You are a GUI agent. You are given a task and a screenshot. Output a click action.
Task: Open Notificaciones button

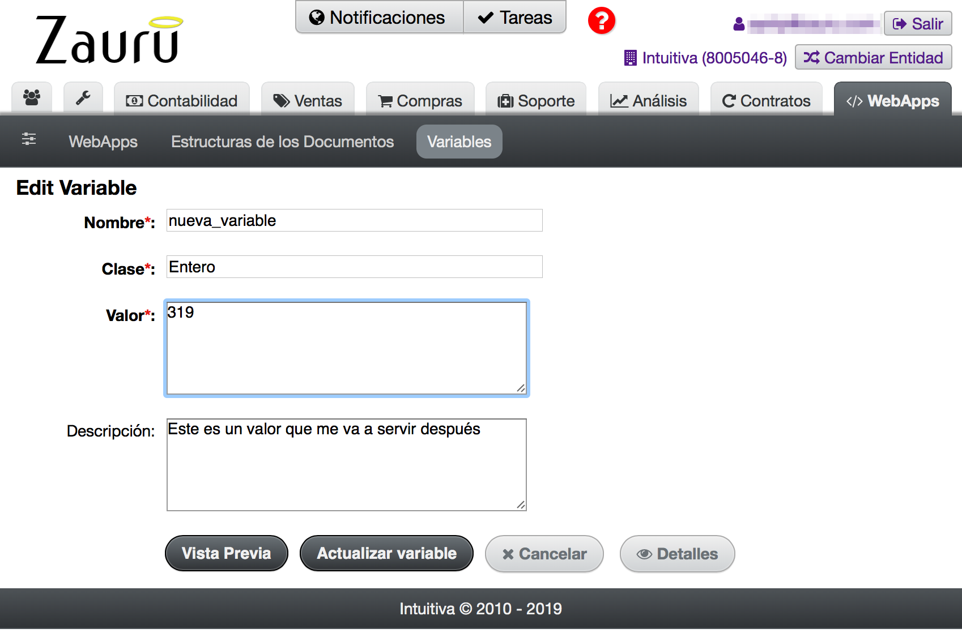click(379, 18)
